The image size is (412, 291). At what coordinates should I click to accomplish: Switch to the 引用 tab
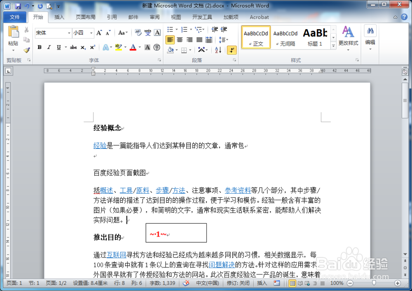[x=112, y=17]
